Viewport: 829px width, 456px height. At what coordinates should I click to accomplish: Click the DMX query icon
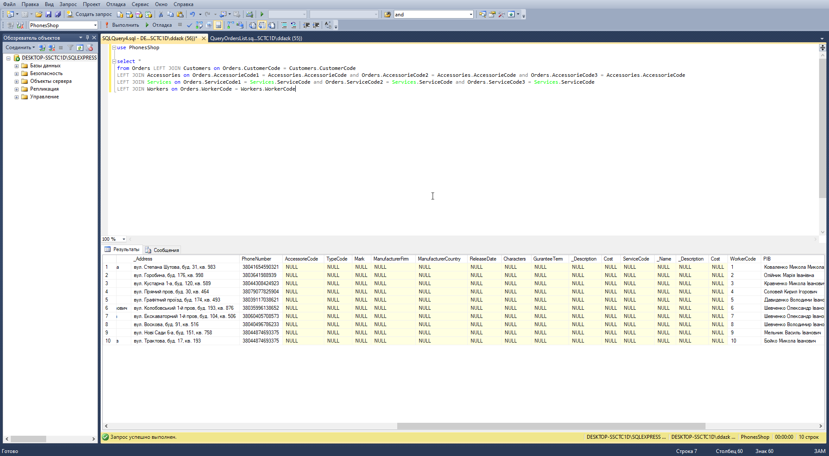pos(139,14)
